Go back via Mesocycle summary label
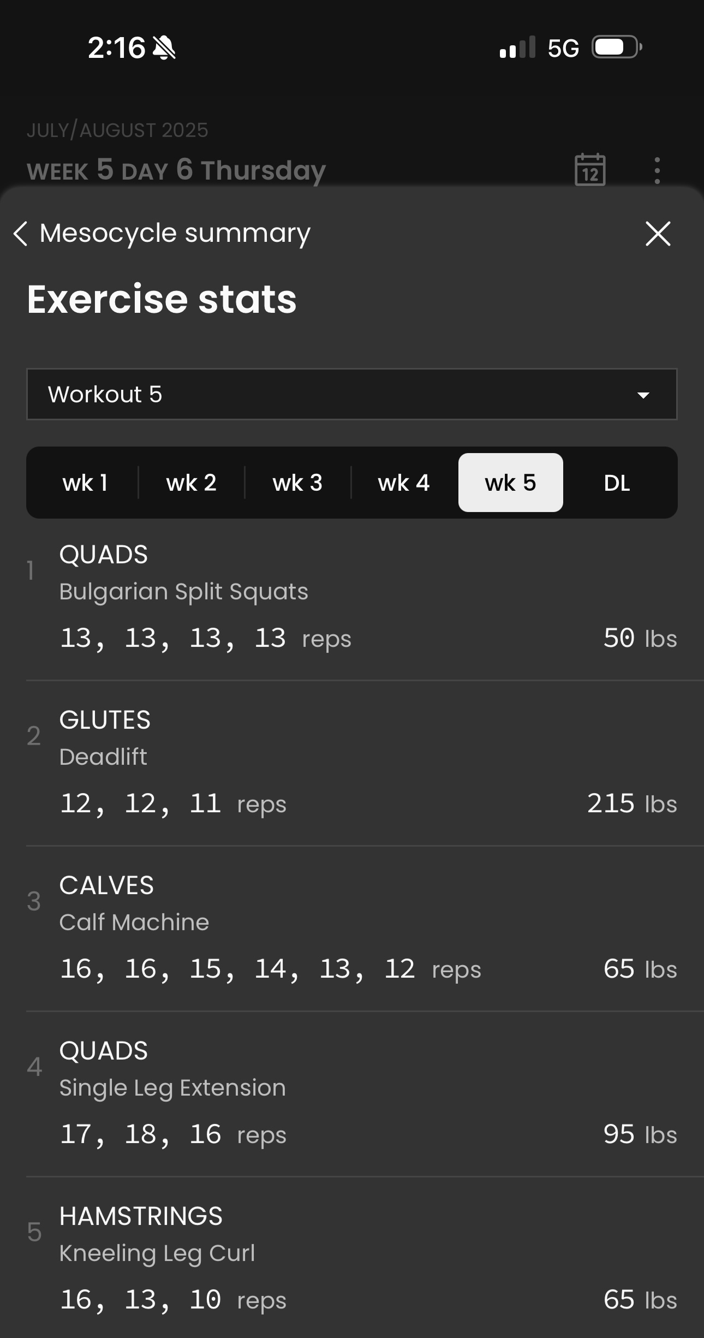Image resolution: width=704 pixels, height=1338 pixels. (175, 234)
